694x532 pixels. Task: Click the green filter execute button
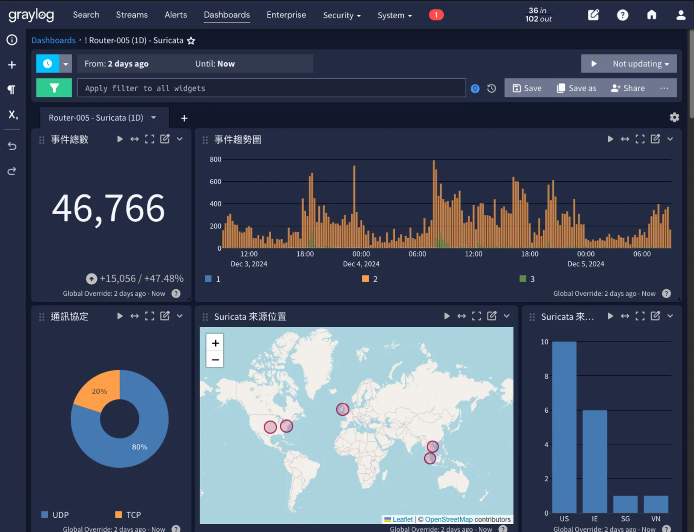click(54, 88)
